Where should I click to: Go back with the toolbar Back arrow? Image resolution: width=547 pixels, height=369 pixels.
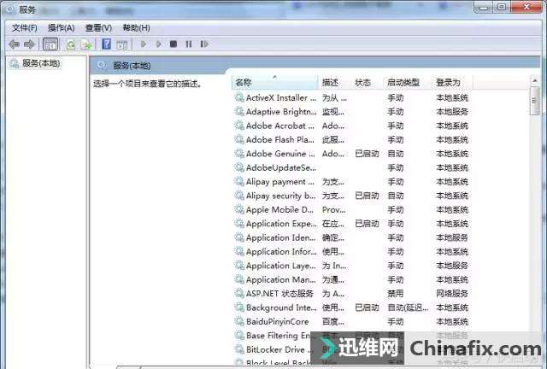pos(14,44)
